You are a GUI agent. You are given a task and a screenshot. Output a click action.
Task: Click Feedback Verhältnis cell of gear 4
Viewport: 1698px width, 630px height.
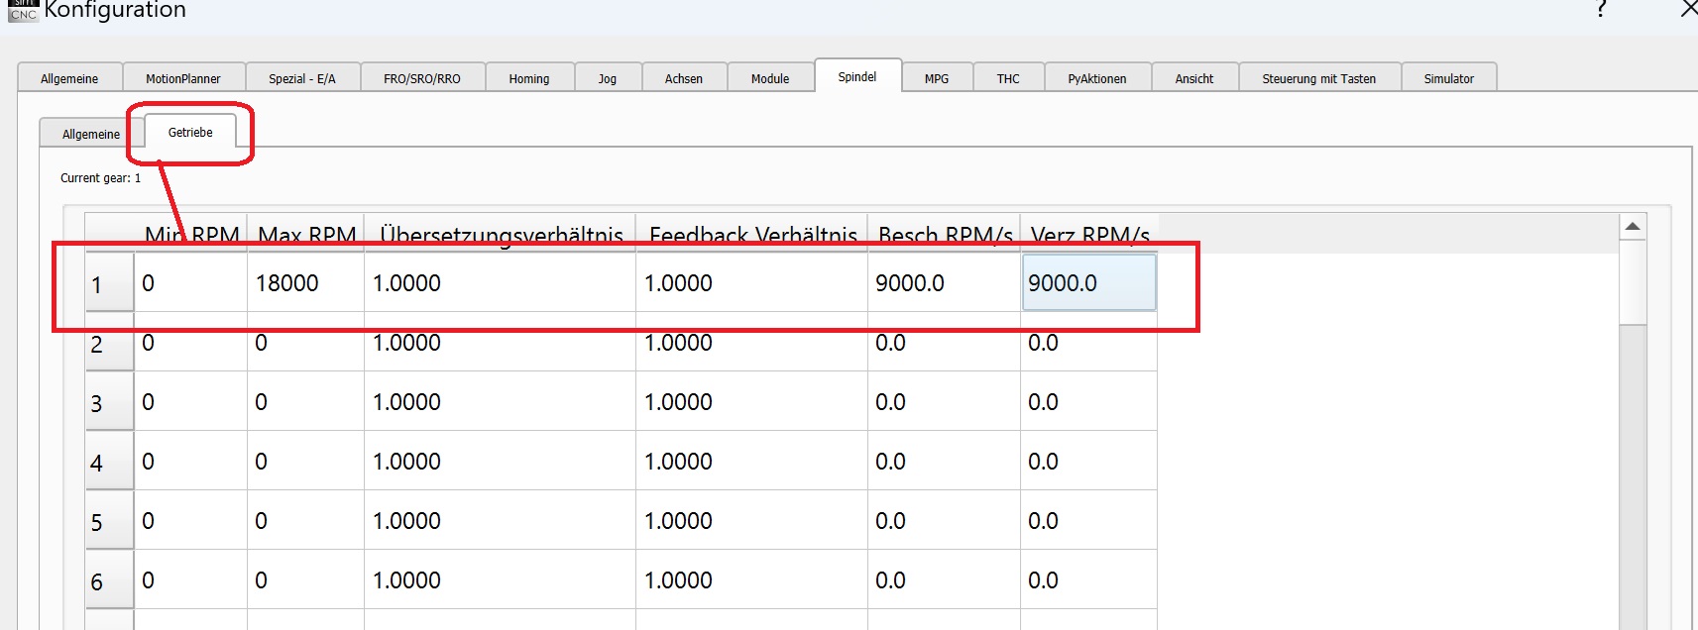[x=750, y=462]
